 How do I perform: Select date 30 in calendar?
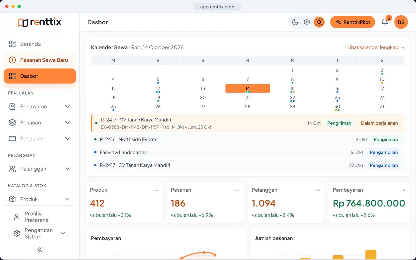pos(337,107)
